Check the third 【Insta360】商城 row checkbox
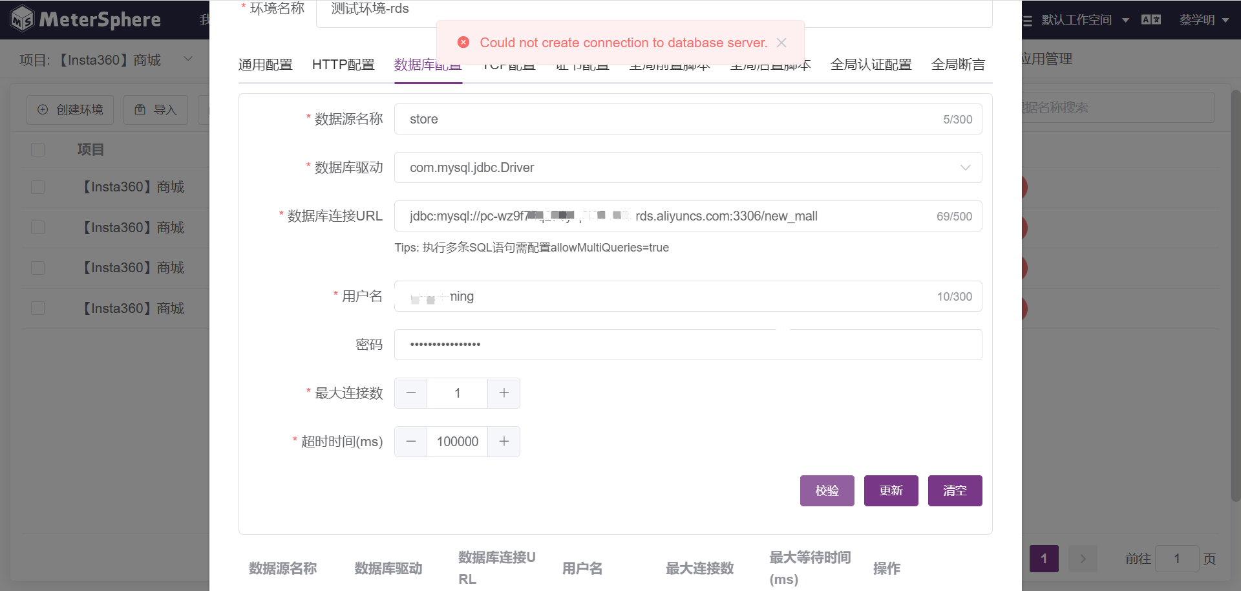 tap(38, 268)
